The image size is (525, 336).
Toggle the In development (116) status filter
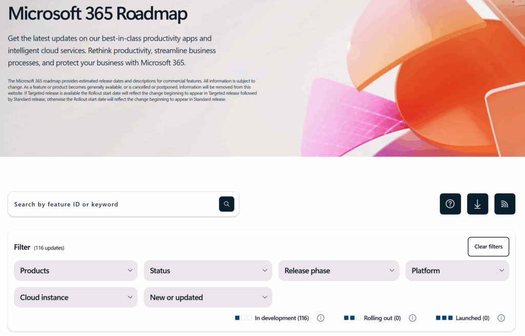[x=281, y=318]
